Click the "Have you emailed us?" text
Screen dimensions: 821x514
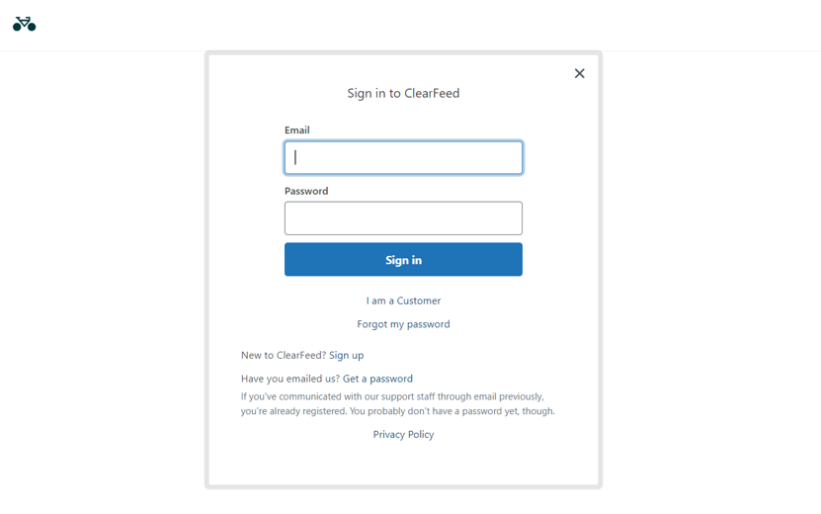289,379
